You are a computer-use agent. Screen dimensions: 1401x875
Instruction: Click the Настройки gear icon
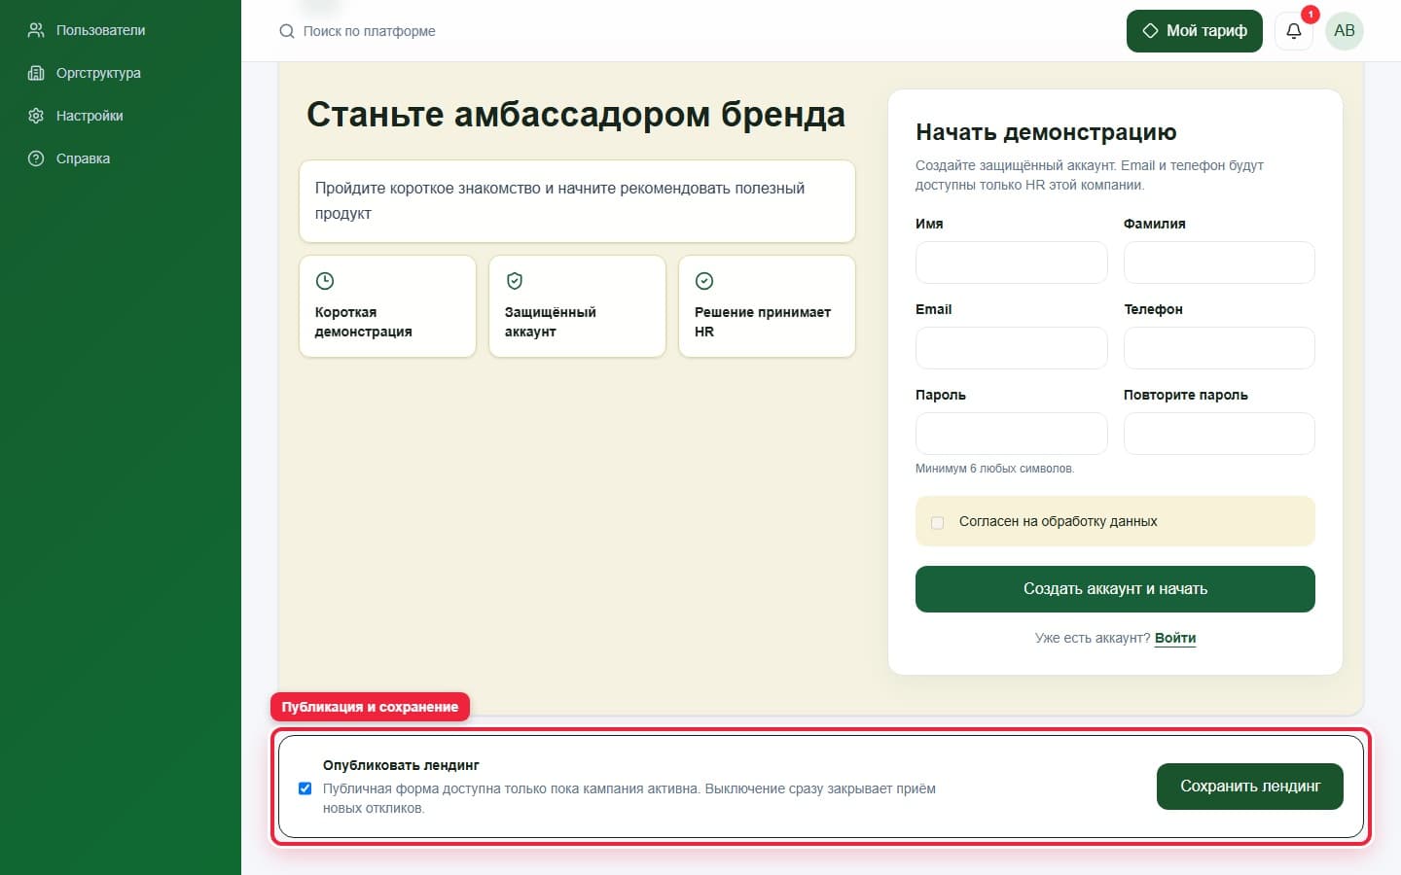click(x=36, y=116)
